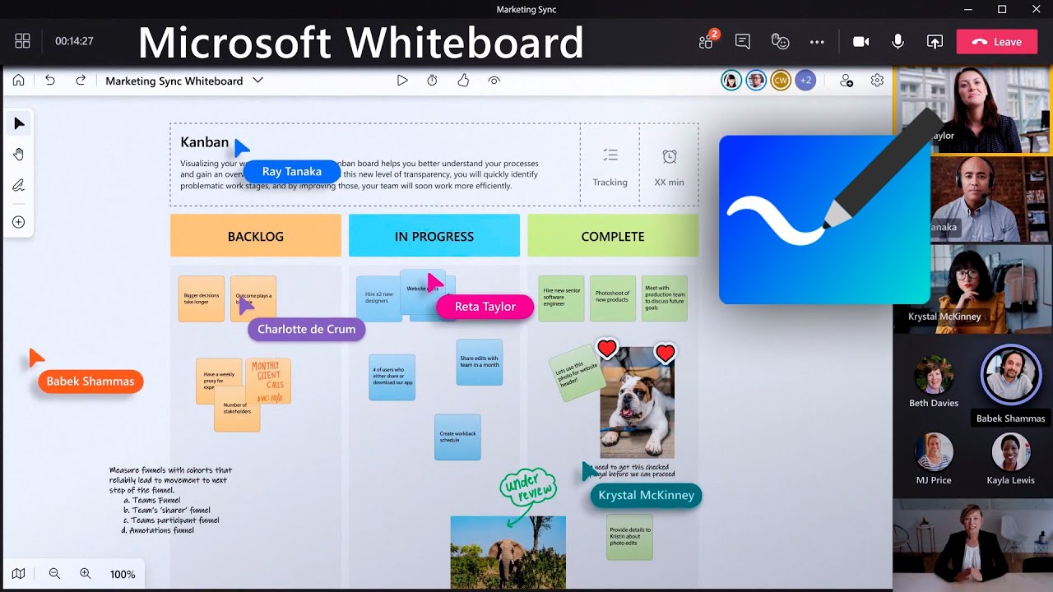Viewport: 1053px width, 592px height.
Task: Select the 'Meet with production team' note
Action: pos(664,298)
